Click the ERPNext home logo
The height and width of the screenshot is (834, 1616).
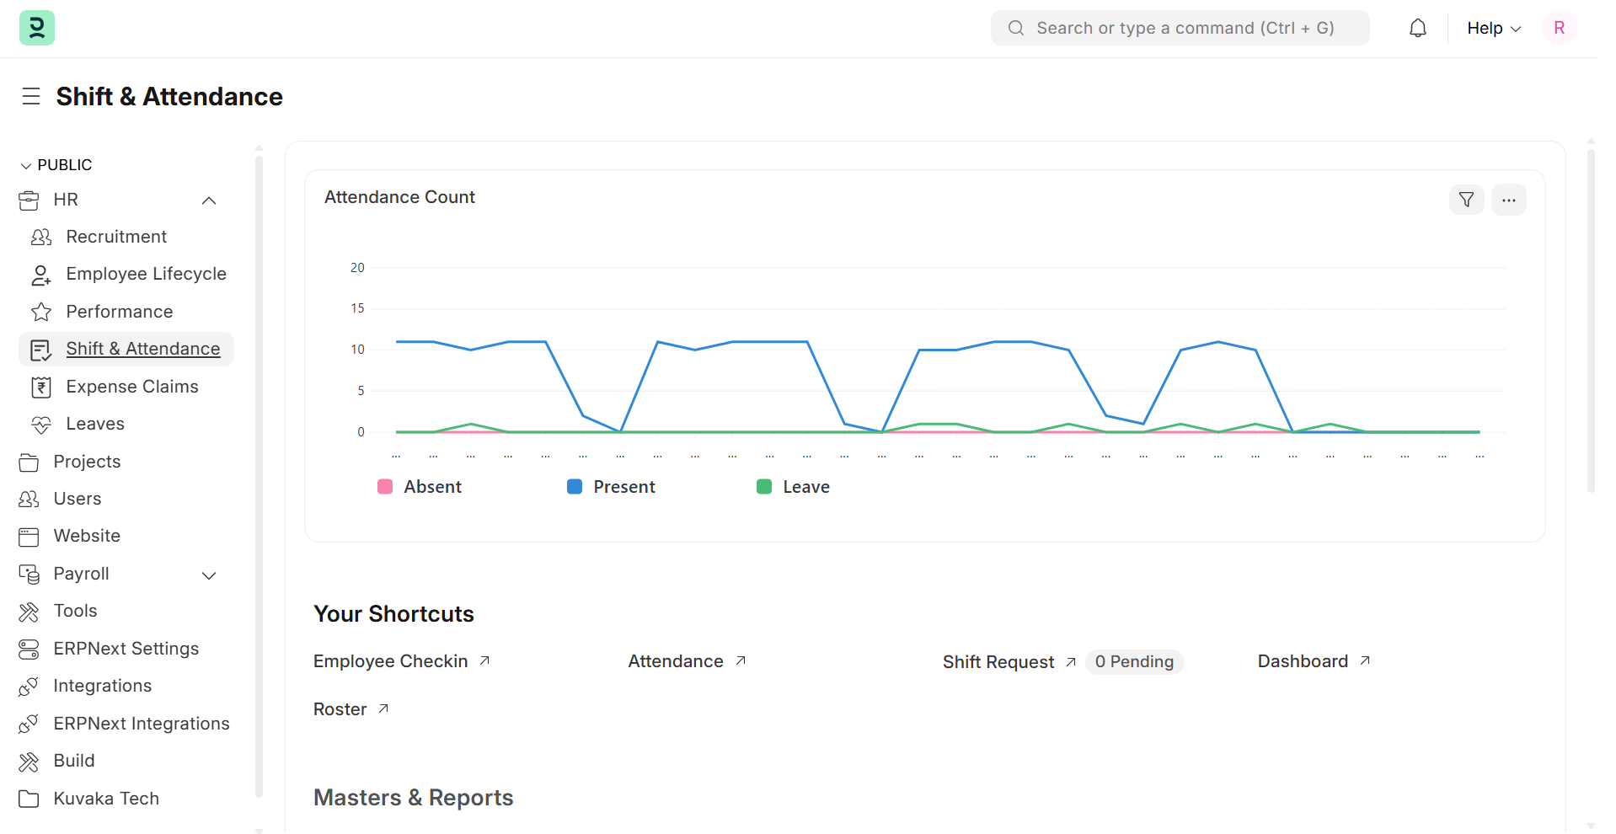(x=37, y=28)
